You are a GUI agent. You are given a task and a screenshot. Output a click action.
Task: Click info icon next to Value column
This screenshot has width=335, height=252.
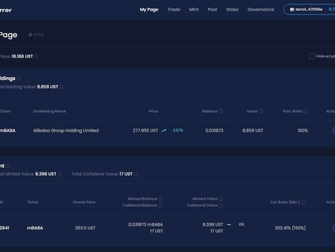[x=261, y=111]
